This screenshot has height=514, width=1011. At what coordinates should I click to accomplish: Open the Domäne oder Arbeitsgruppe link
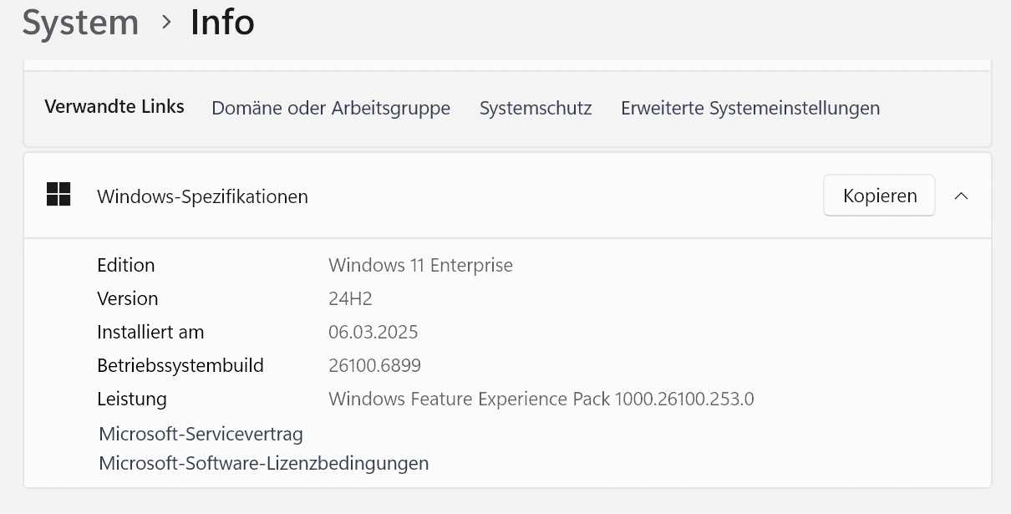click(x=331, y=108)
